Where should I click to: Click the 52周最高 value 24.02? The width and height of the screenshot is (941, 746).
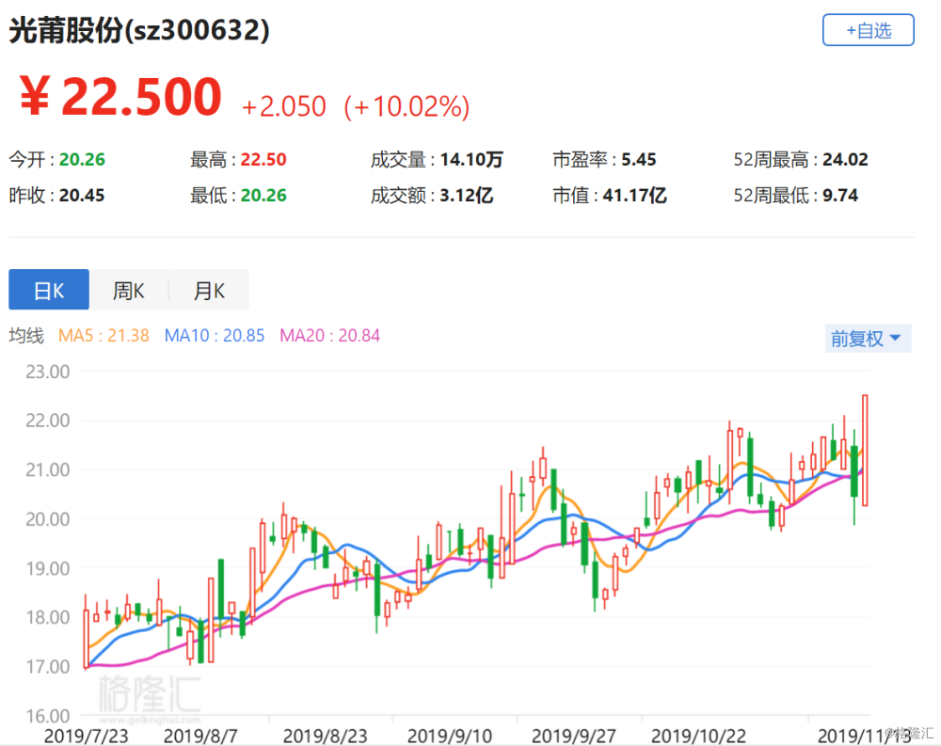pos(845,160)
